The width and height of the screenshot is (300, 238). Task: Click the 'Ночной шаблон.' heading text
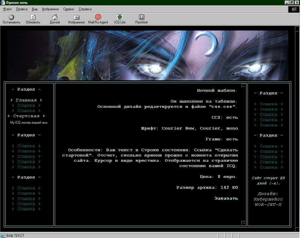(217, 91)
